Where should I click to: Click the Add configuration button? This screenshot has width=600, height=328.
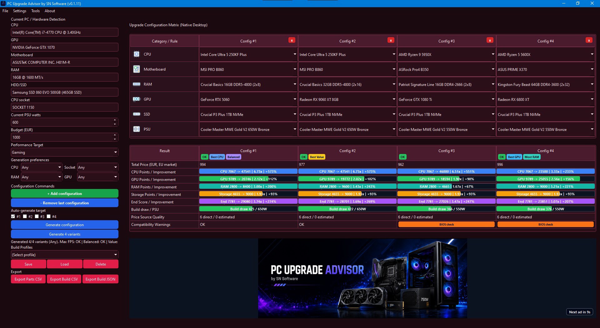[64, 194]
